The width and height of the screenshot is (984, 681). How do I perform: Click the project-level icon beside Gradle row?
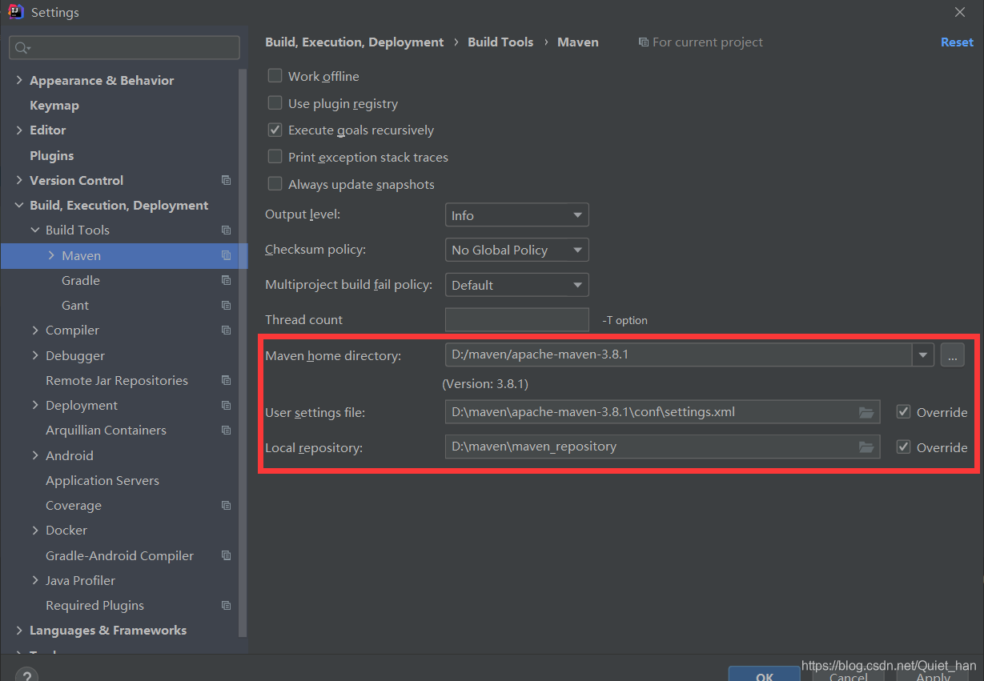point(226,280)
